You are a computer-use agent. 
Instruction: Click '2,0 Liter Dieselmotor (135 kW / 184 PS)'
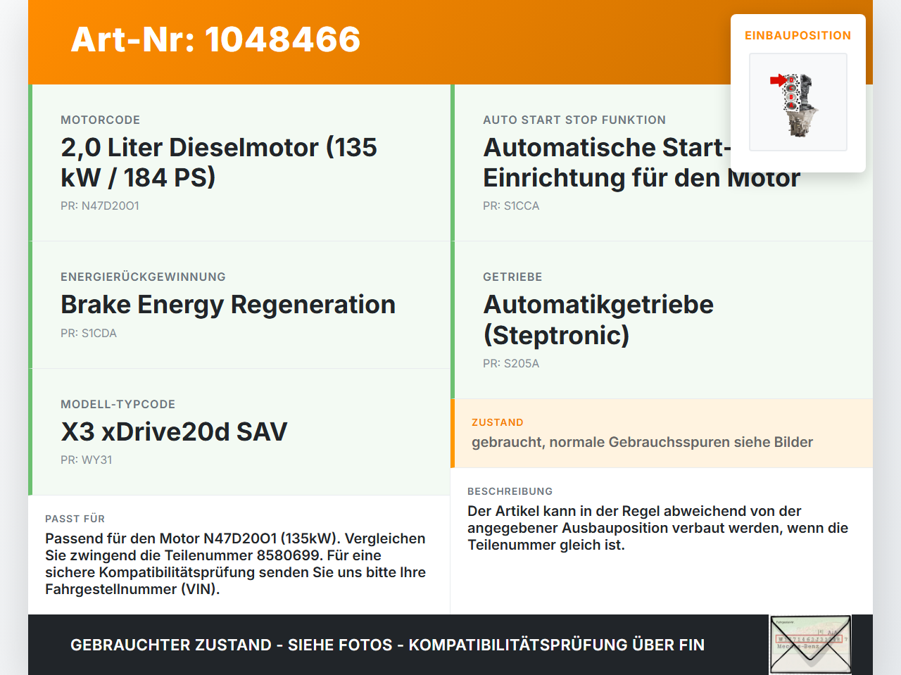click(x=219, y=162)
